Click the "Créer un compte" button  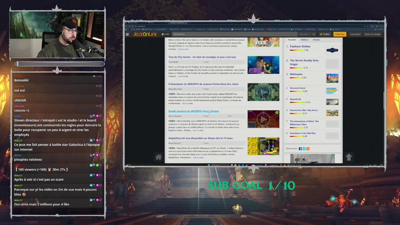click(x=372, y=34)
